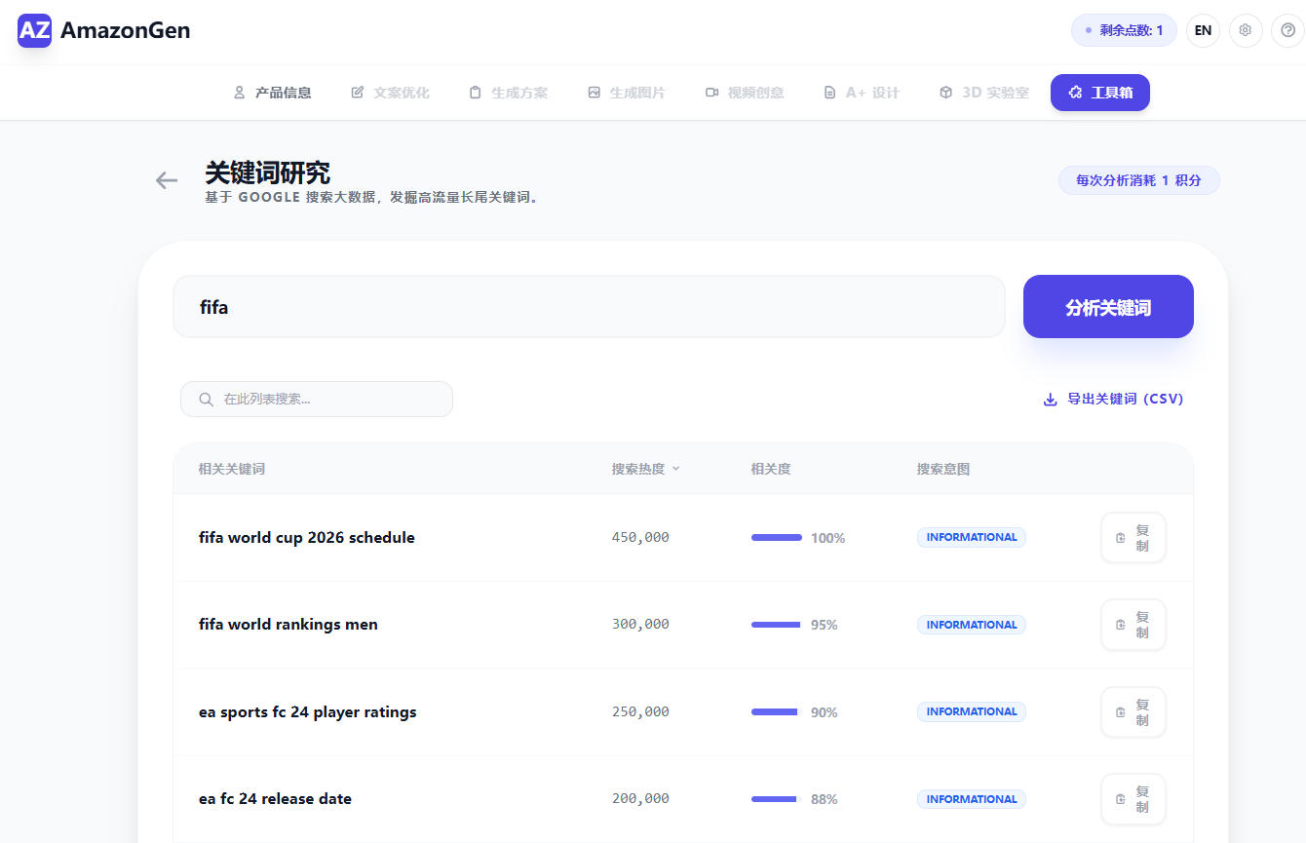The width and height of the screenshot is (1306, 843).
Task: Go to the 生成图片 tab
Action: tap(626, 93)
